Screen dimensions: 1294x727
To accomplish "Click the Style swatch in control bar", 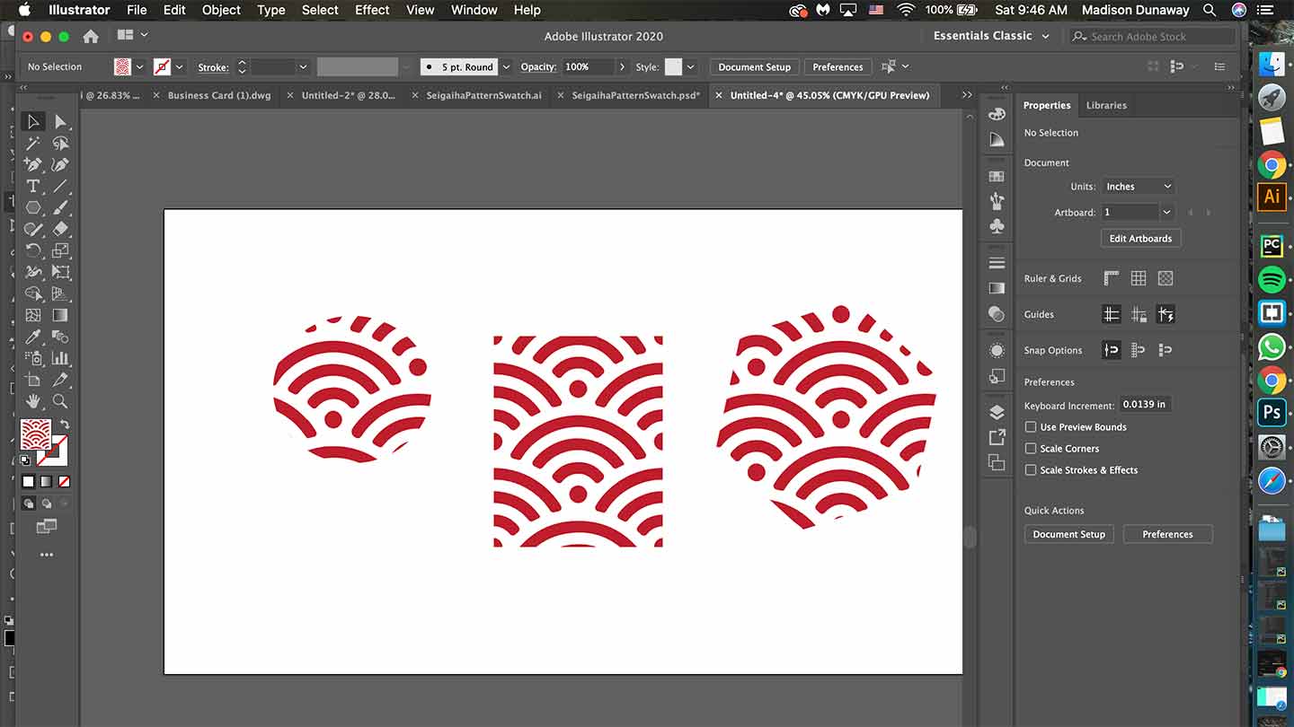I will pos(673,67).
